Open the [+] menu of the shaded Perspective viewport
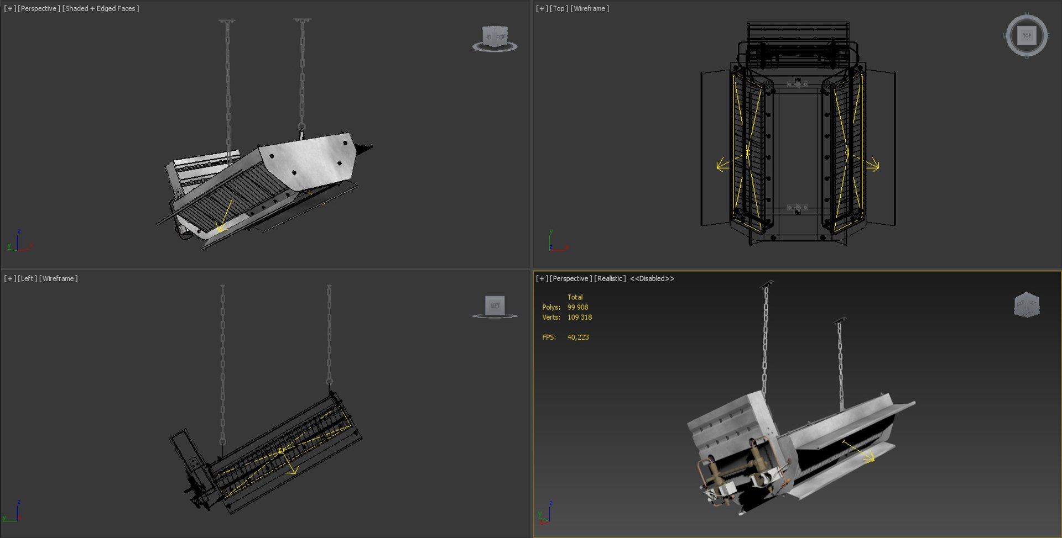Image resolution: width=1062 pixels, height=538 pixels. (10, 8)
